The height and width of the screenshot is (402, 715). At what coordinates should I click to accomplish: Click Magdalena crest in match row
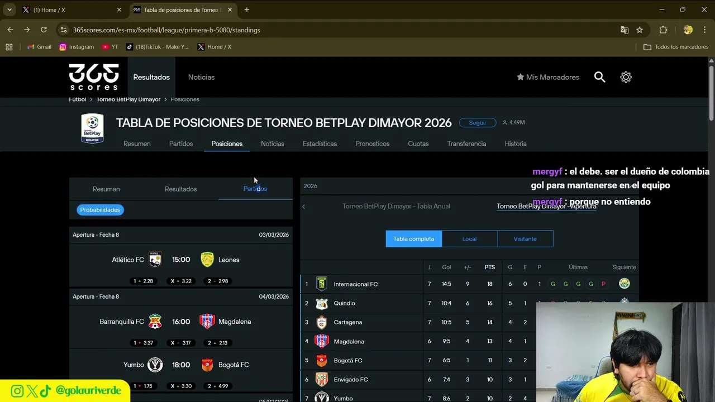pyautogui.click(x=207, y=322)
